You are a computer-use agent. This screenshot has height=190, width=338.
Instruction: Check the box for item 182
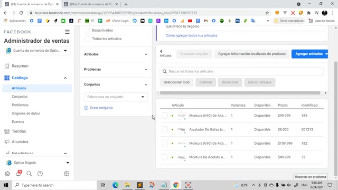coord(165,143)
